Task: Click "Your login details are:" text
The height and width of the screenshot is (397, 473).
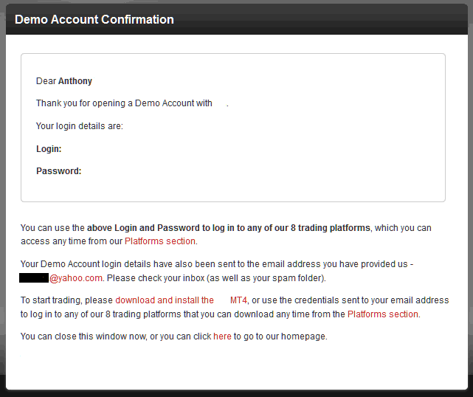Action: pyautogui.click(x=80, y=126)
